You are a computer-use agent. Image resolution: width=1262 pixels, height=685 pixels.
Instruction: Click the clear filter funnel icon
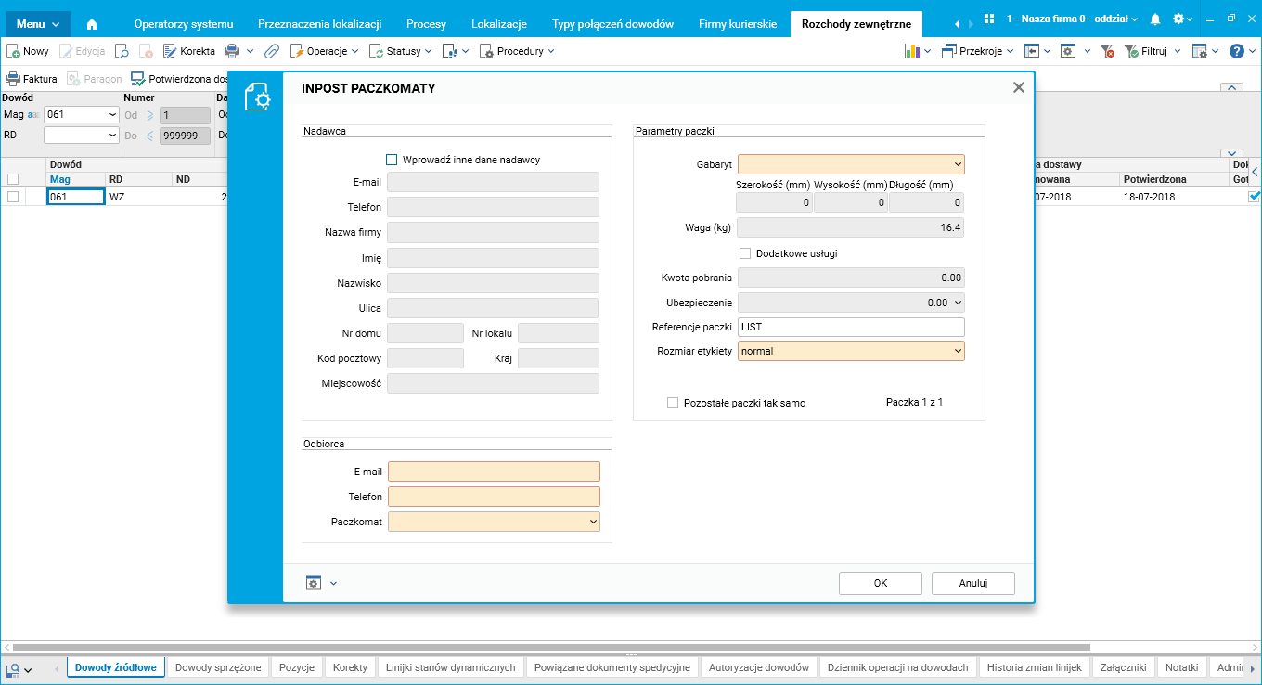point(1105,52)
